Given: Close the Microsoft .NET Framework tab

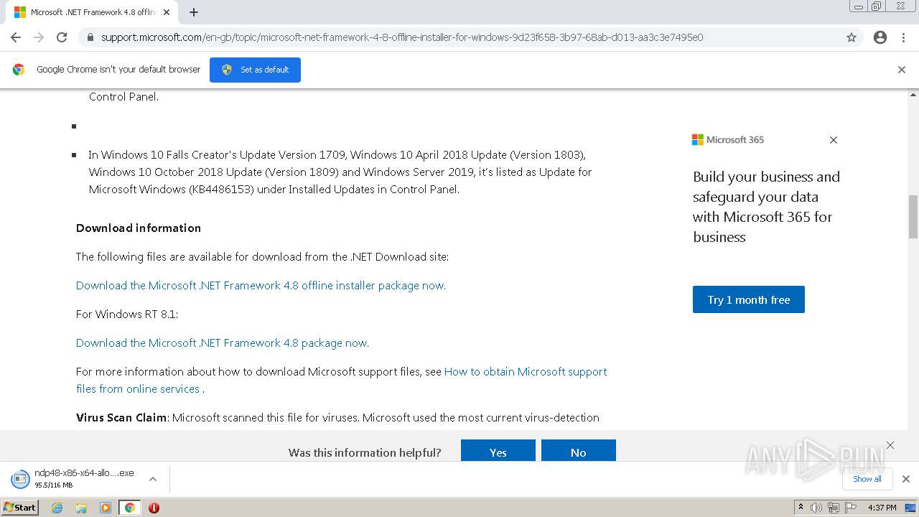Looking at the screenshot, I should tap(167, 12).
